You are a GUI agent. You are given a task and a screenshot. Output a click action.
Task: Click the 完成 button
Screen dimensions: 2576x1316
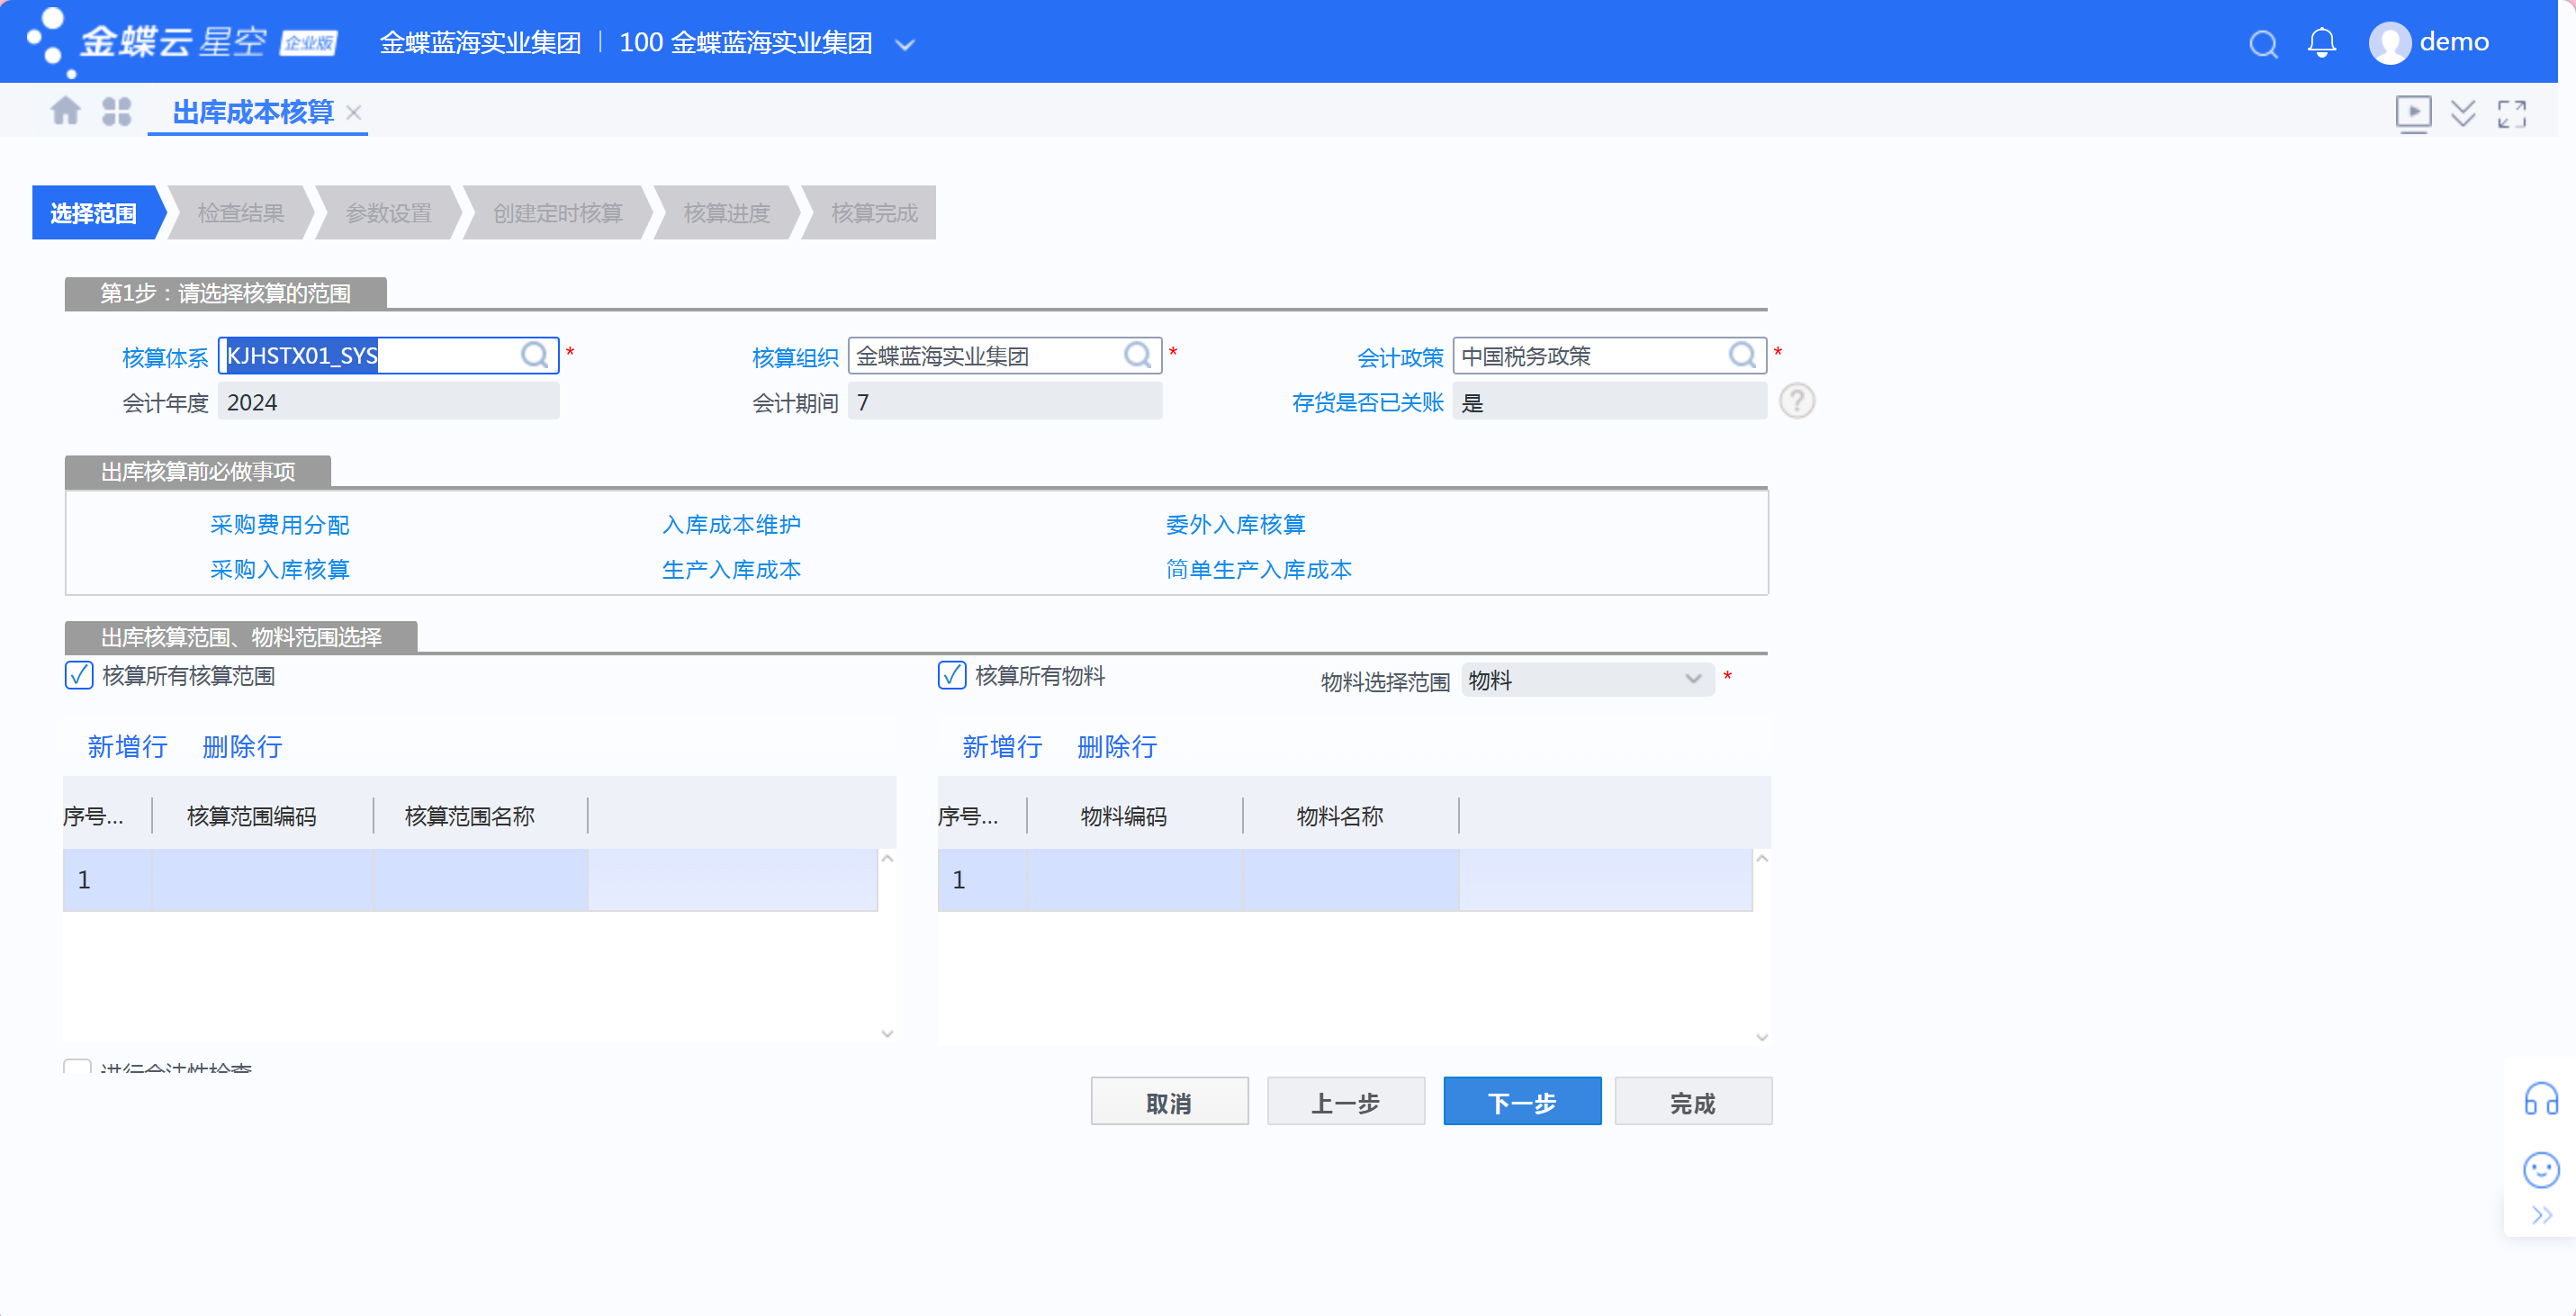tap(1693, 1102)
